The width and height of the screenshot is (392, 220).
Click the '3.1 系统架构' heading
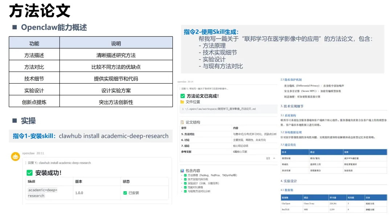click(x=288, y=115)
